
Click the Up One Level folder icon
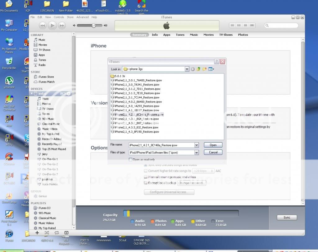tap(198, 69)
